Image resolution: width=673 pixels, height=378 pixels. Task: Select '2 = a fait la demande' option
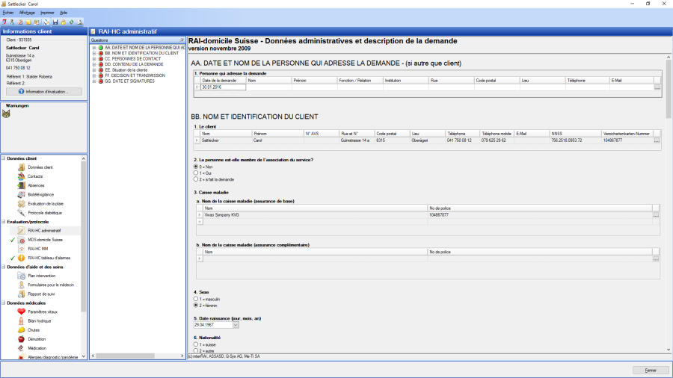tap(196, 180)
